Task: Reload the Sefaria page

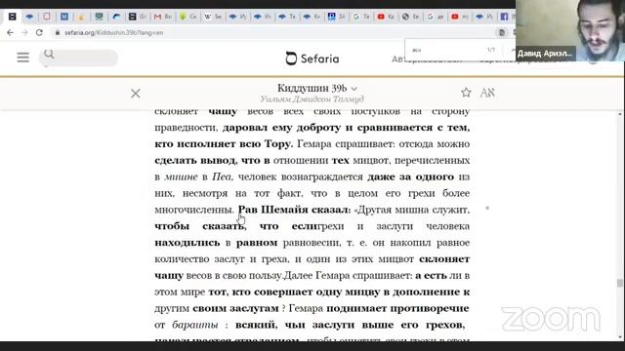Action: coord(39,32)
